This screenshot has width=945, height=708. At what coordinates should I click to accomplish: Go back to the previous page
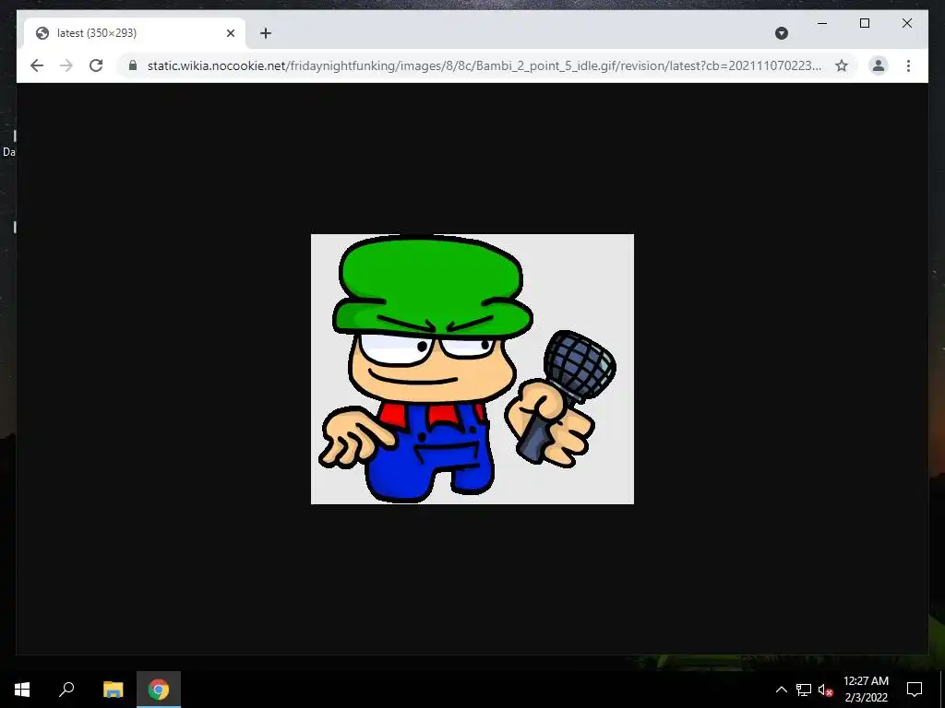click(x=37, y=65)
